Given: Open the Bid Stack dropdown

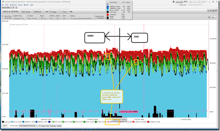Looking at the screenshot, I should tap(27, 12).
